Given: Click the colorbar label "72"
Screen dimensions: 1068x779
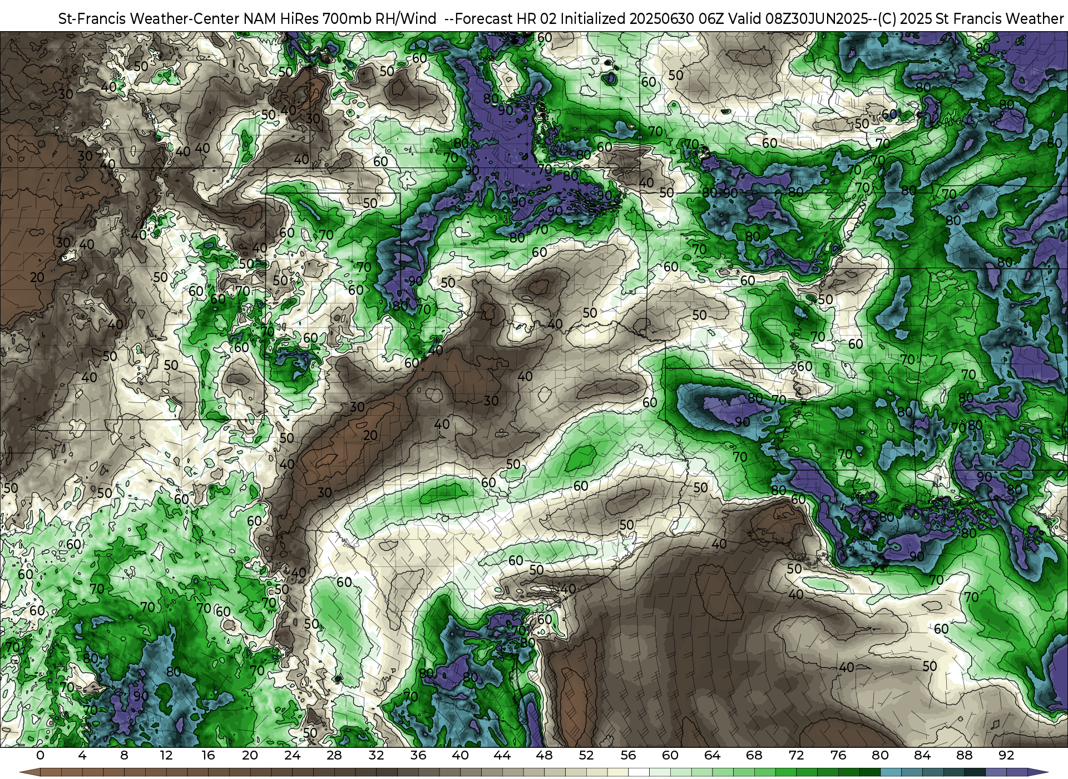Looking at the screenshot, I should click(797, 755).
